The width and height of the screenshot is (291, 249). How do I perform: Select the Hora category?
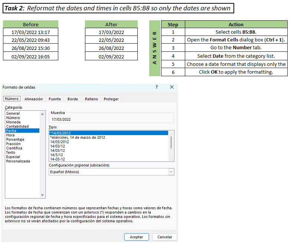pos(22,135)
